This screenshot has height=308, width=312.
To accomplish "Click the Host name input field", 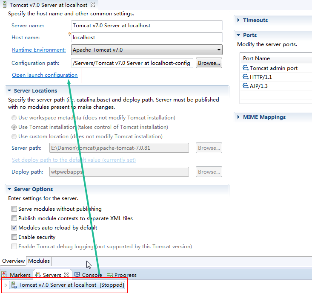I will (147, 37).
